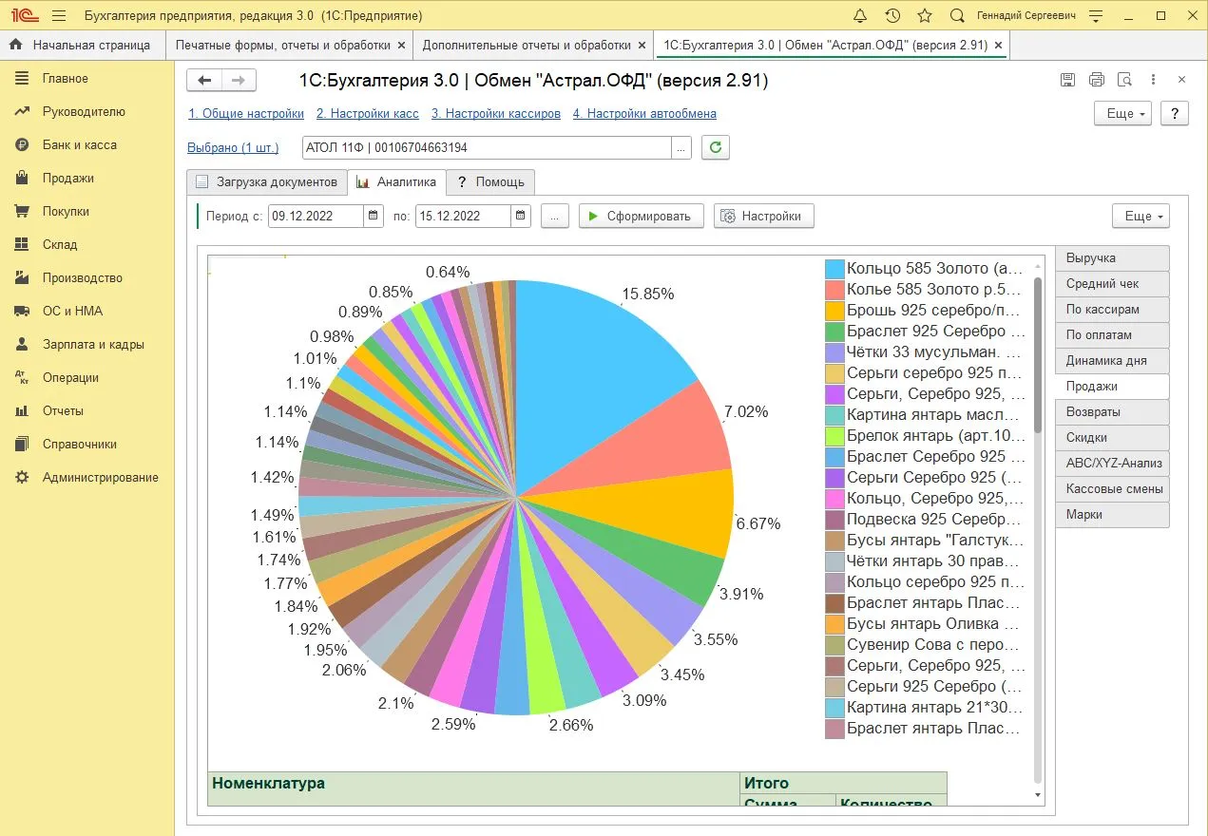Navigate back with the left arrow button
Screen dimensions: 1208x836
pos(204,81)
